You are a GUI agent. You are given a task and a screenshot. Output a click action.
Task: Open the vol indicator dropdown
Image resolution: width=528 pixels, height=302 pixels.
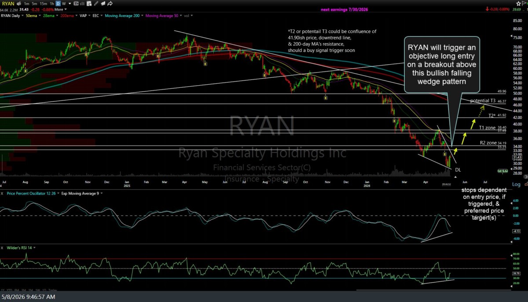[192, 16]
